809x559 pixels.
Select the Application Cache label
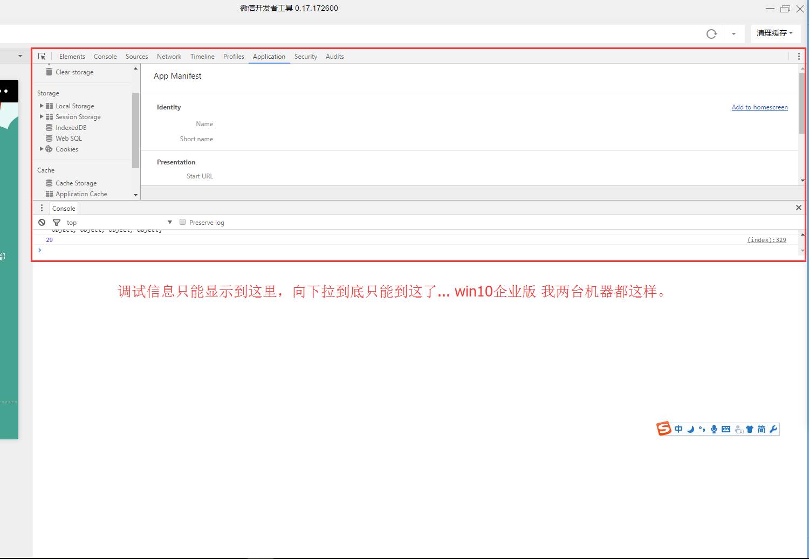(x=81, y=194)
